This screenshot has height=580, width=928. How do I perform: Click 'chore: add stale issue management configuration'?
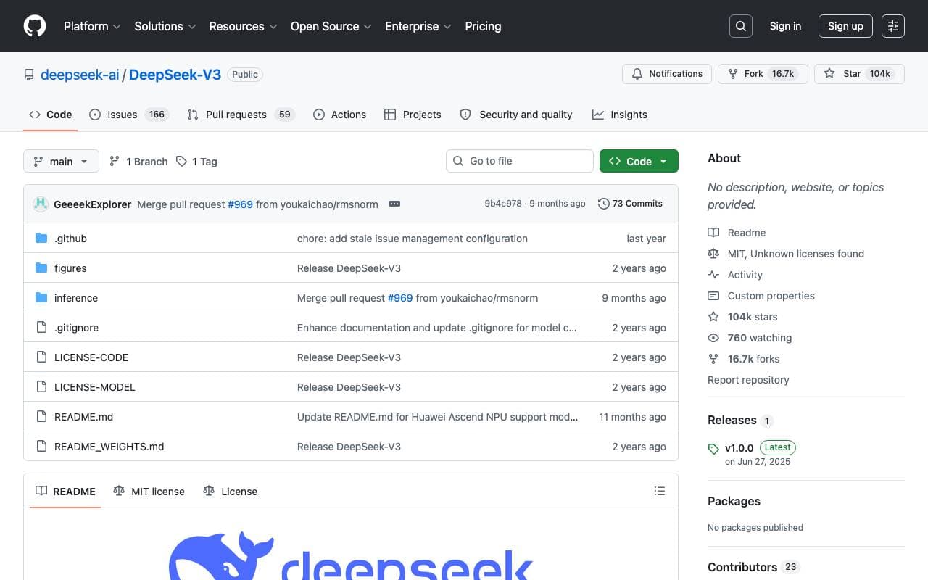point(413,239)
